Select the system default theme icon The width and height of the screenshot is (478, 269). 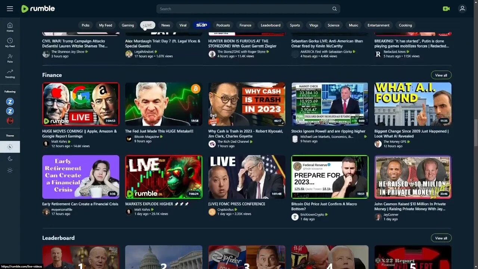click(x=10, y=147)
